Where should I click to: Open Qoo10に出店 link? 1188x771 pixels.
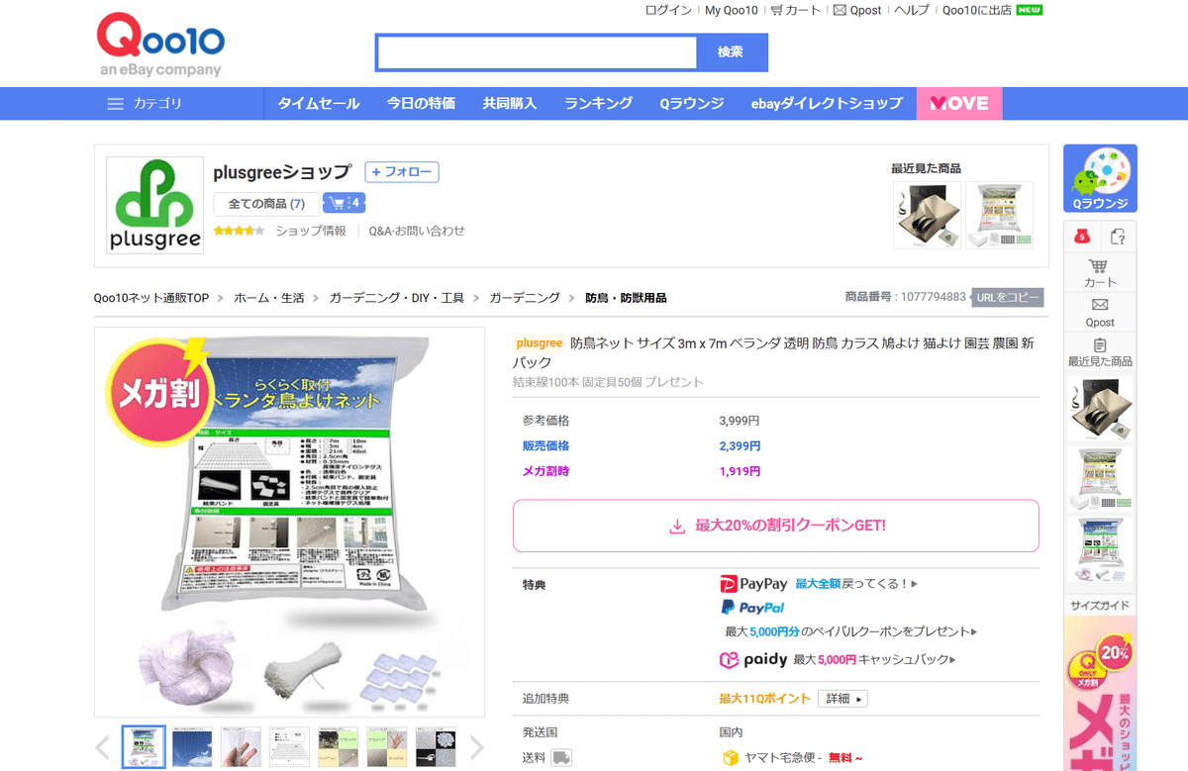coord(977,10)
